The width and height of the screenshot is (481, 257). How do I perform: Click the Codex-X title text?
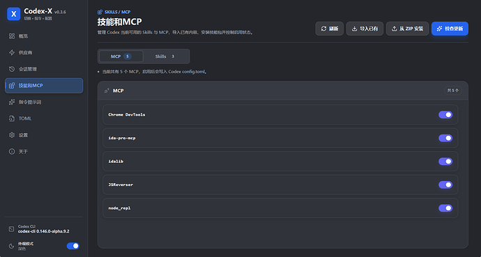click(x=38, y=11)
